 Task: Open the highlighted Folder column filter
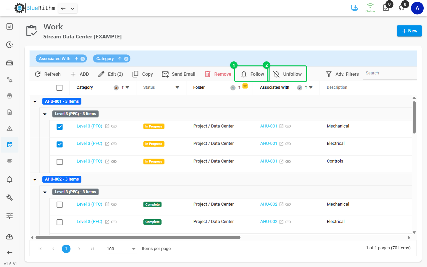[245, 86]
